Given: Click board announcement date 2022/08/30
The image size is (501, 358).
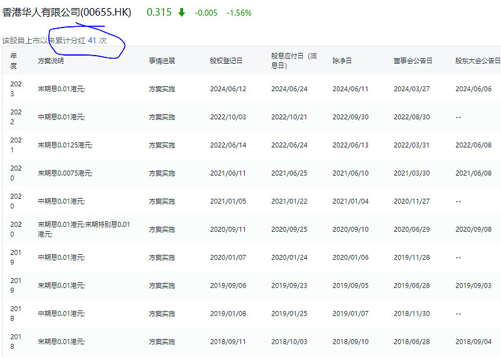Looking at the screenshot, I should coord(411,117).
